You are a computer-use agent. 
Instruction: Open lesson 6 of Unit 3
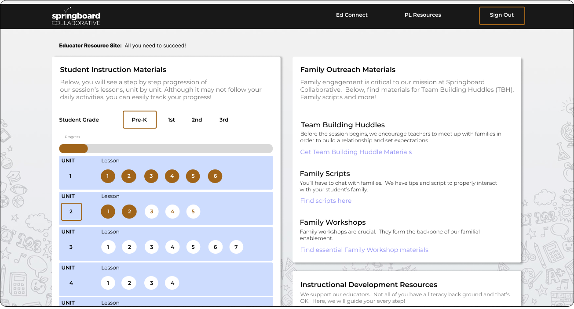point(215,247)
